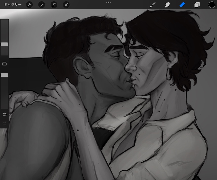
Task: Activate the Transform arrow tool
Action: [x=66, y=5]
